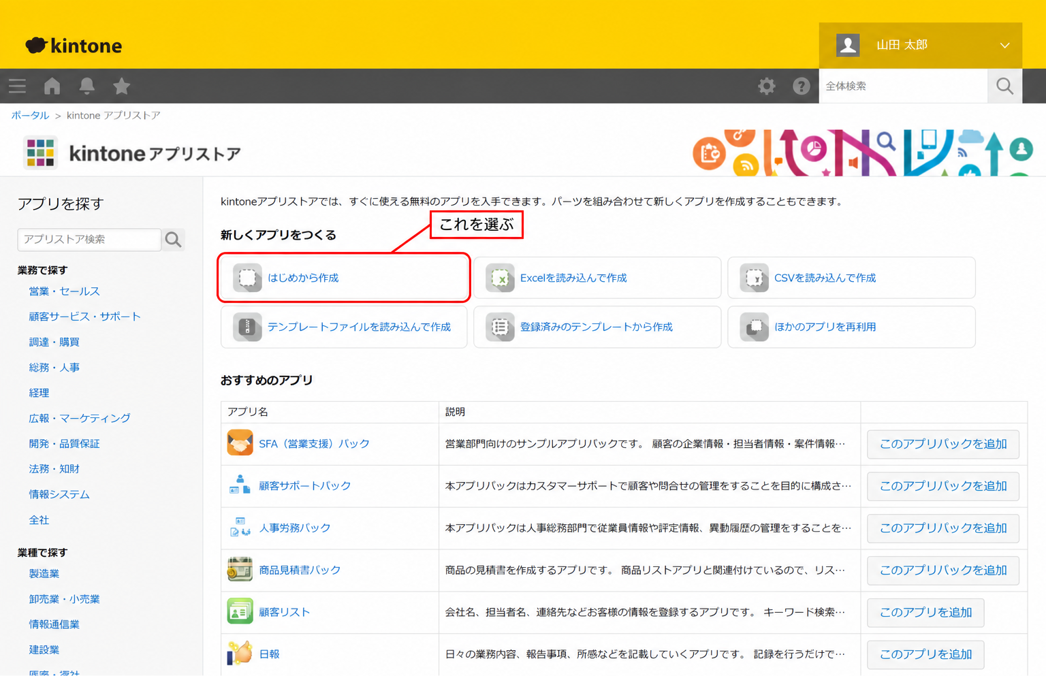Open 顧客サポートパック link
Screen dimensions: 1046x676
[305, 485]
